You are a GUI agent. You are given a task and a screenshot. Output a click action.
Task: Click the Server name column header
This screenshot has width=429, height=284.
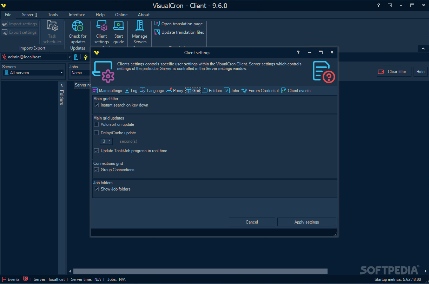(83, 85)
